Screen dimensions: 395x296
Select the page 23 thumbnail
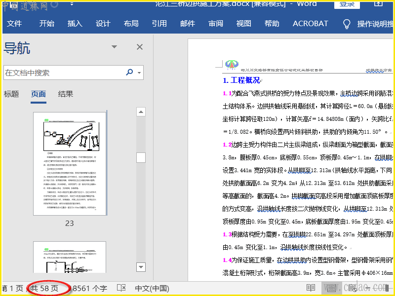(x=70, y=164)
